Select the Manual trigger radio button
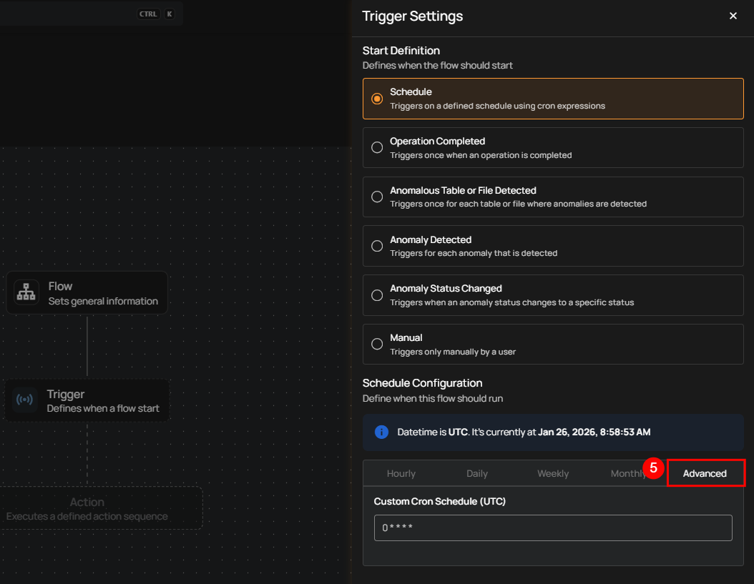This screenshot has height=584, width=754. (377, 344)
